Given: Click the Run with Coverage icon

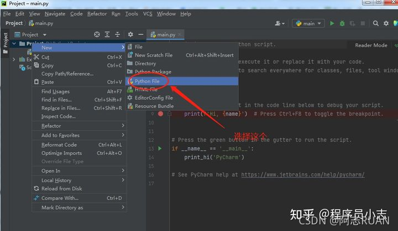Looking at the screenshot, I should coord(352,23).
